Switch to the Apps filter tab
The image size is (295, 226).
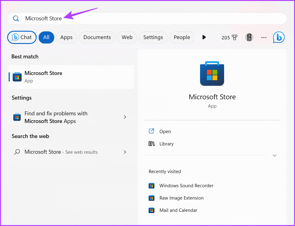click(x=66, y=37)
